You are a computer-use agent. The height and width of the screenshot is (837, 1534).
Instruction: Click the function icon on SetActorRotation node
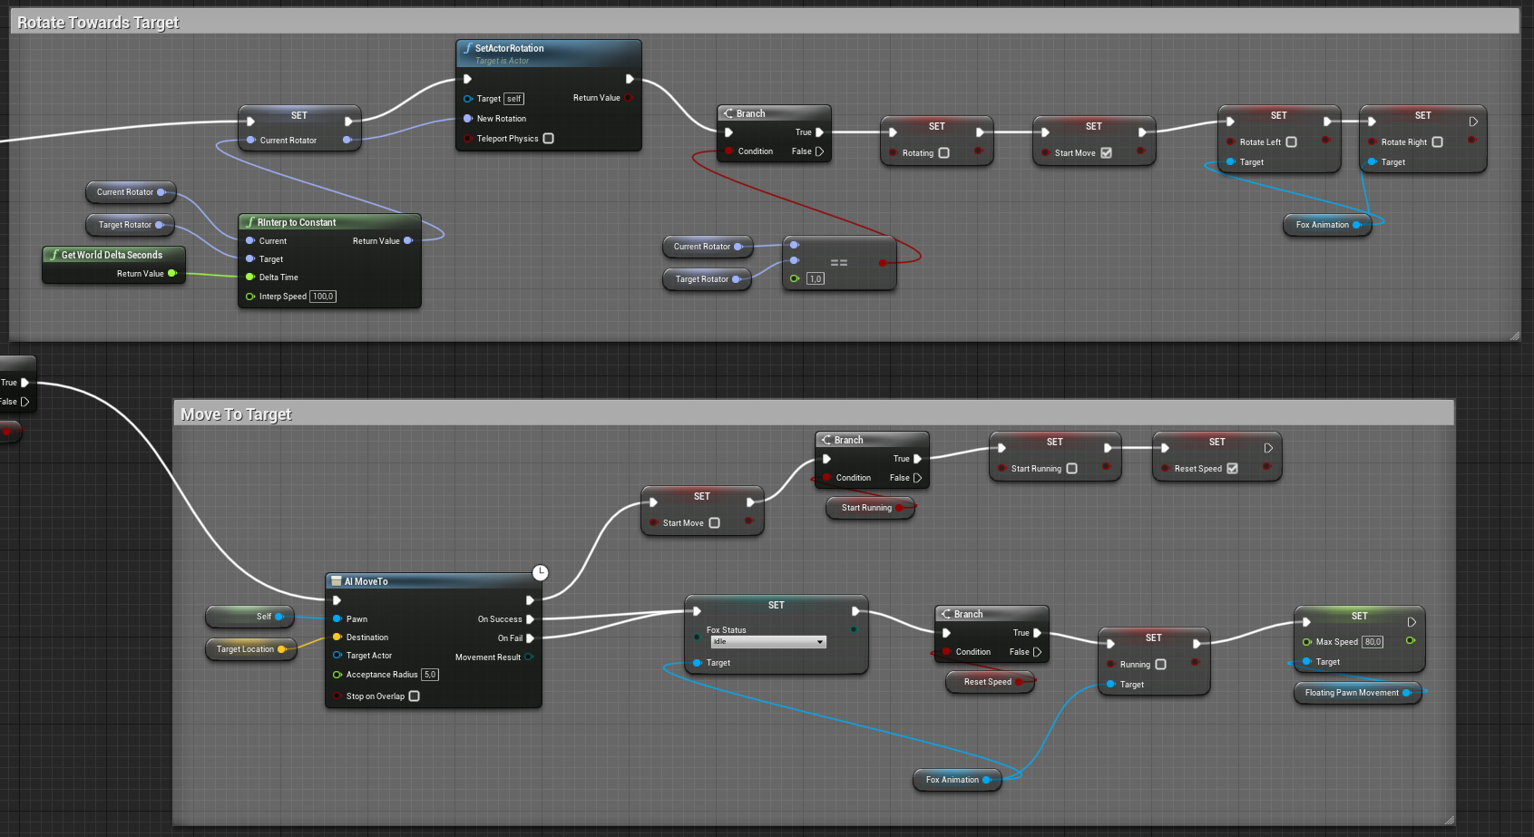pyautogui.click(x=467, y=48)
